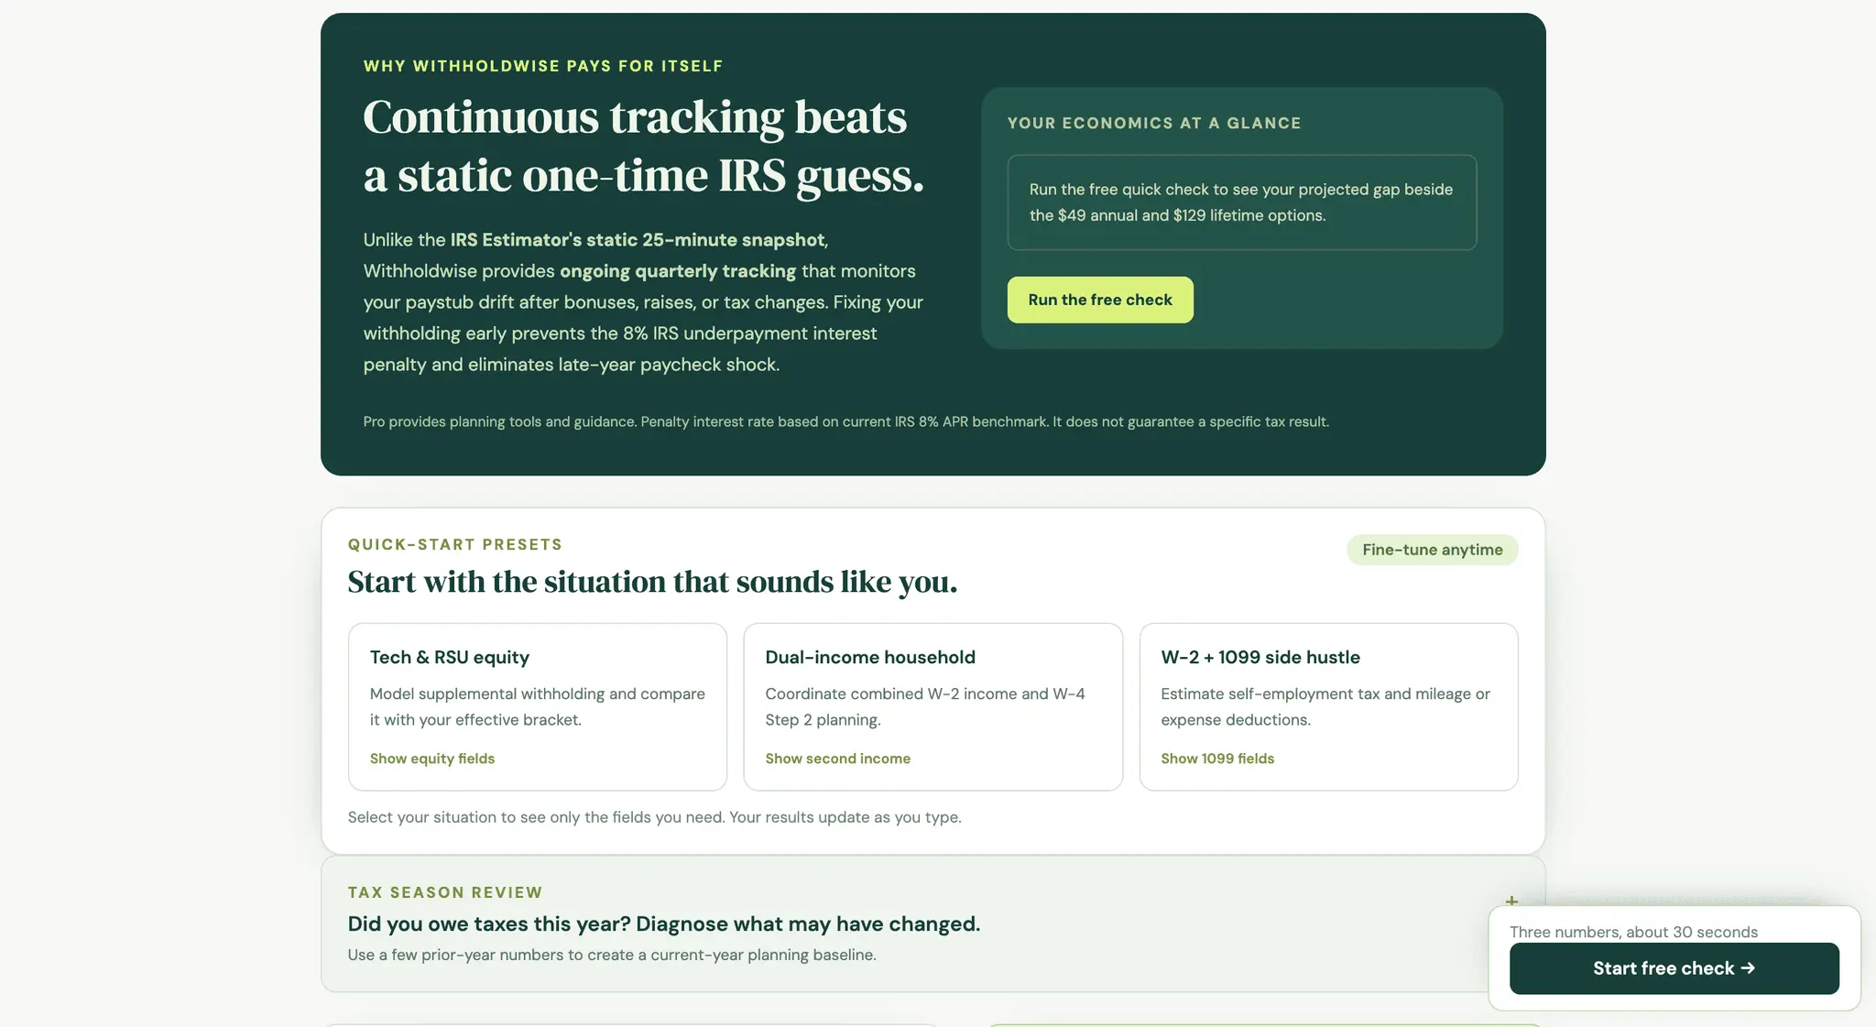Click the 'YOUR ECONOMICS AT A GLANCE' label
Screen dimensions: 1876x1027
1154,123
